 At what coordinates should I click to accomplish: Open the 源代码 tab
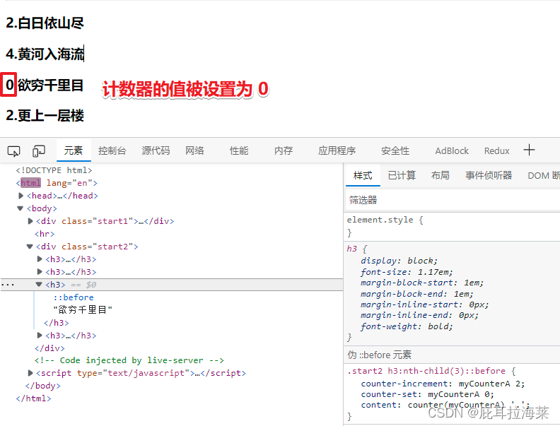(156, 150)
